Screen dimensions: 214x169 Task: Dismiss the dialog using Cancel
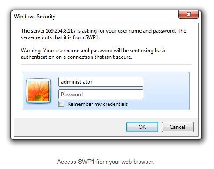(177, 127)
